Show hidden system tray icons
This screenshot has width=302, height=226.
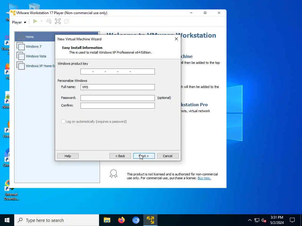tap(250, 220)
